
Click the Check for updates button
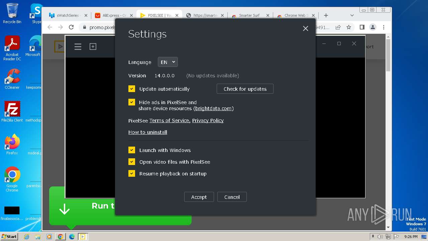[245, 89]
